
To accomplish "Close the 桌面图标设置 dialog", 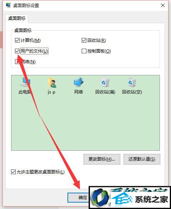I will point(163,5).
